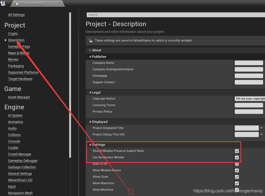The width and height of the screenshot is (265, 196).
Task: Click the Privacy Policy input field
Action: click(249, 111)
